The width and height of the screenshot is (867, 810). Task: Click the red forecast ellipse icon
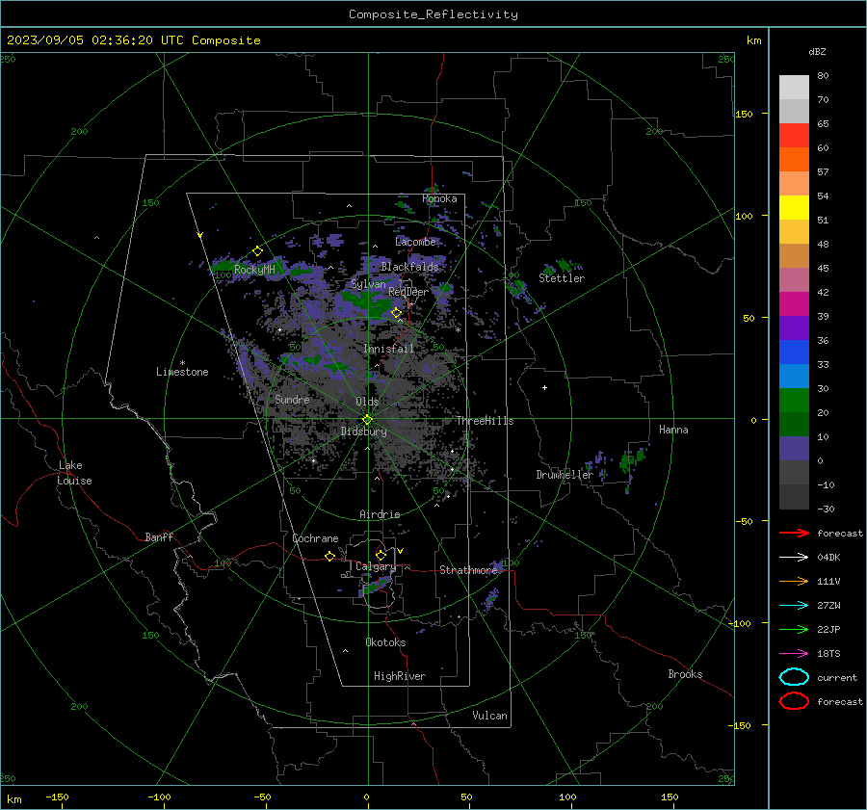(794, 701)
